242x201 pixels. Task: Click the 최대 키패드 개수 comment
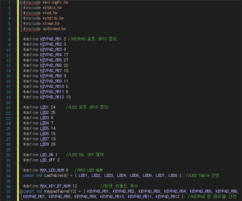tap(119, 186)
